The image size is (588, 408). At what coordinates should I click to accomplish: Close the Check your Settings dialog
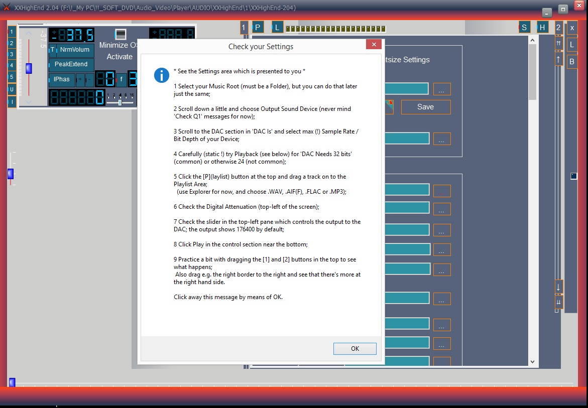[374, 45]
